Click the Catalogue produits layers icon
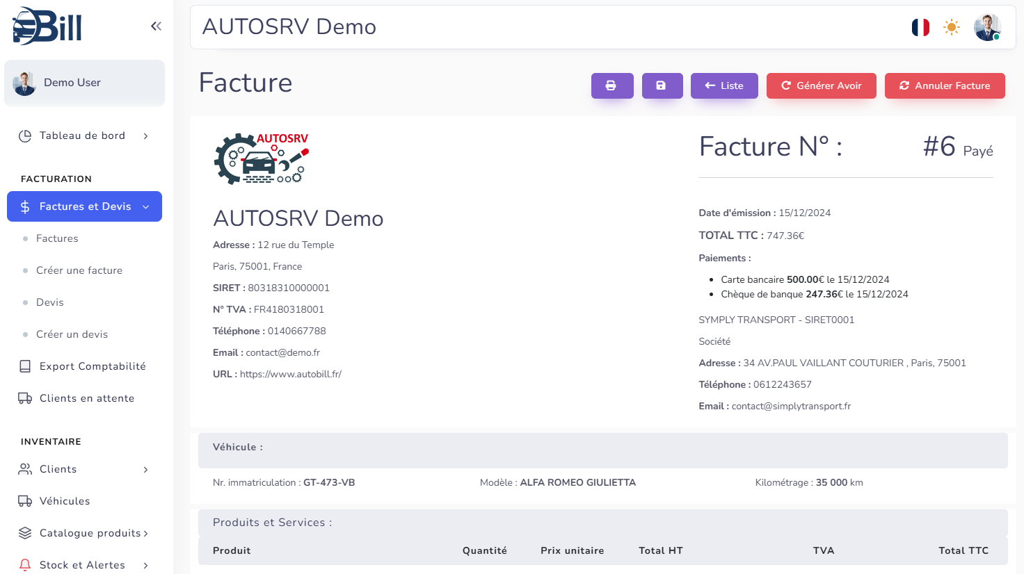The width and height of the screenshot is (1024, 574). 25,533
